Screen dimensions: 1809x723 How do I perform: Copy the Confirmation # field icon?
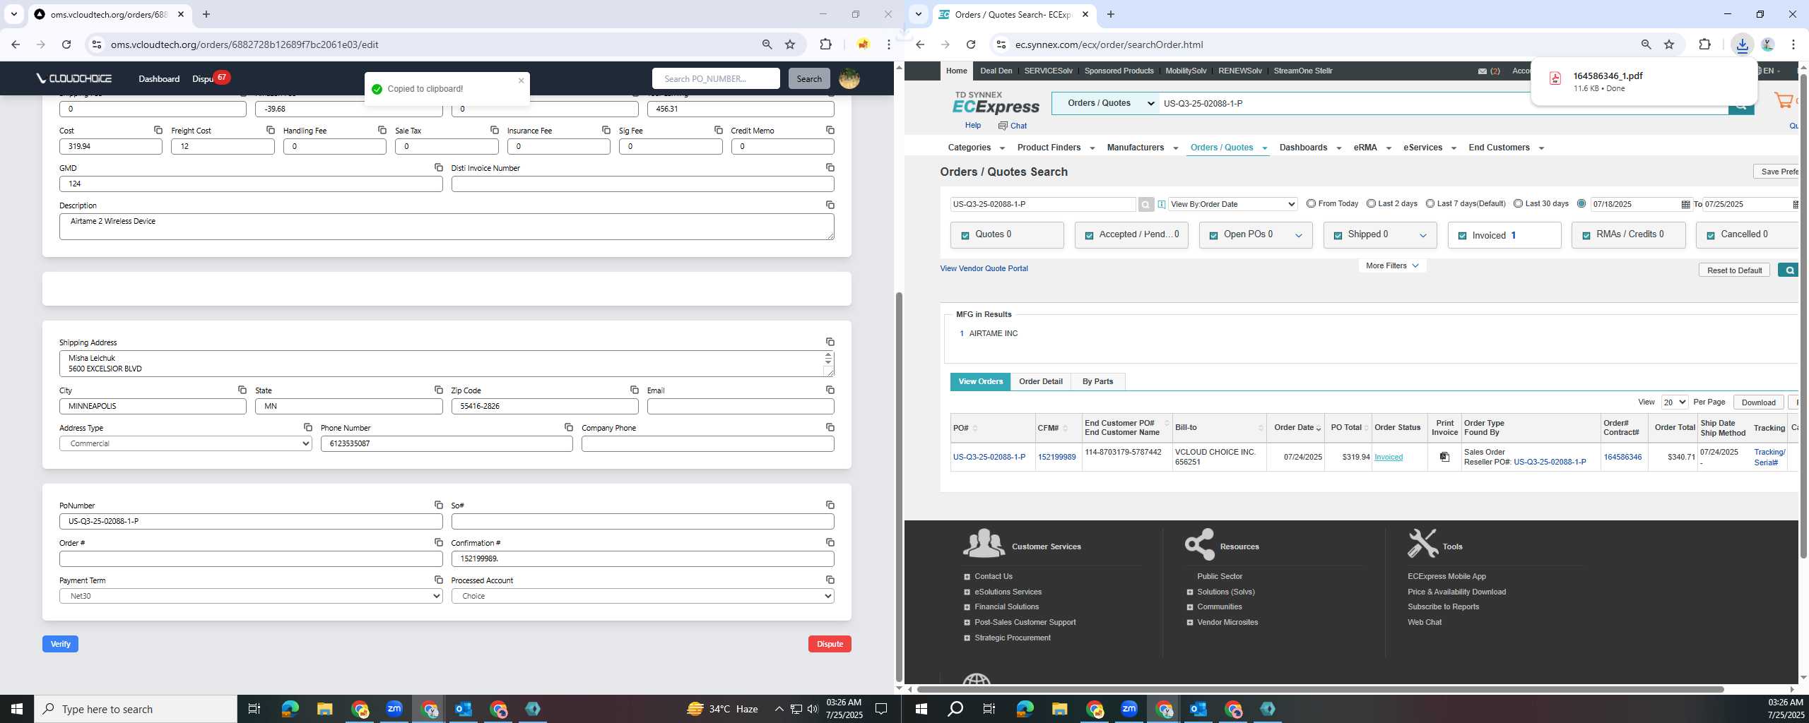pyautogui.click(x=830, y=542)
